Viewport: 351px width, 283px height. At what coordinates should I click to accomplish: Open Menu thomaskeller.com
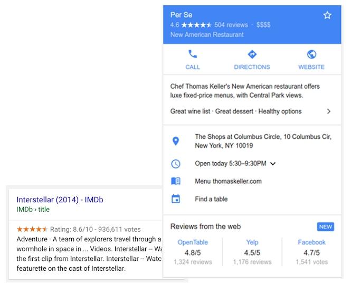click(228, 181)
